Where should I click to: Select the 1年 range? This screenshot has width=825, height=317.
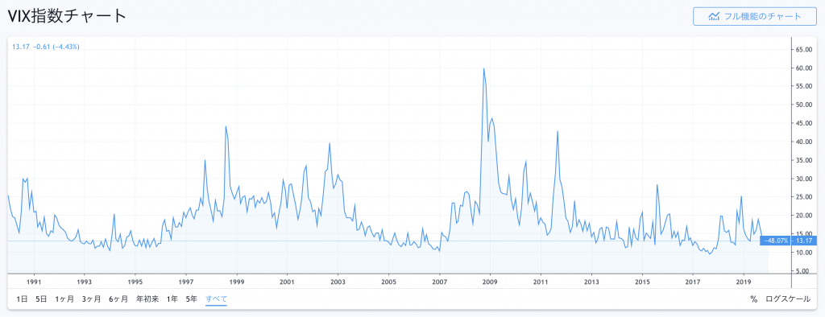point(172,299)
